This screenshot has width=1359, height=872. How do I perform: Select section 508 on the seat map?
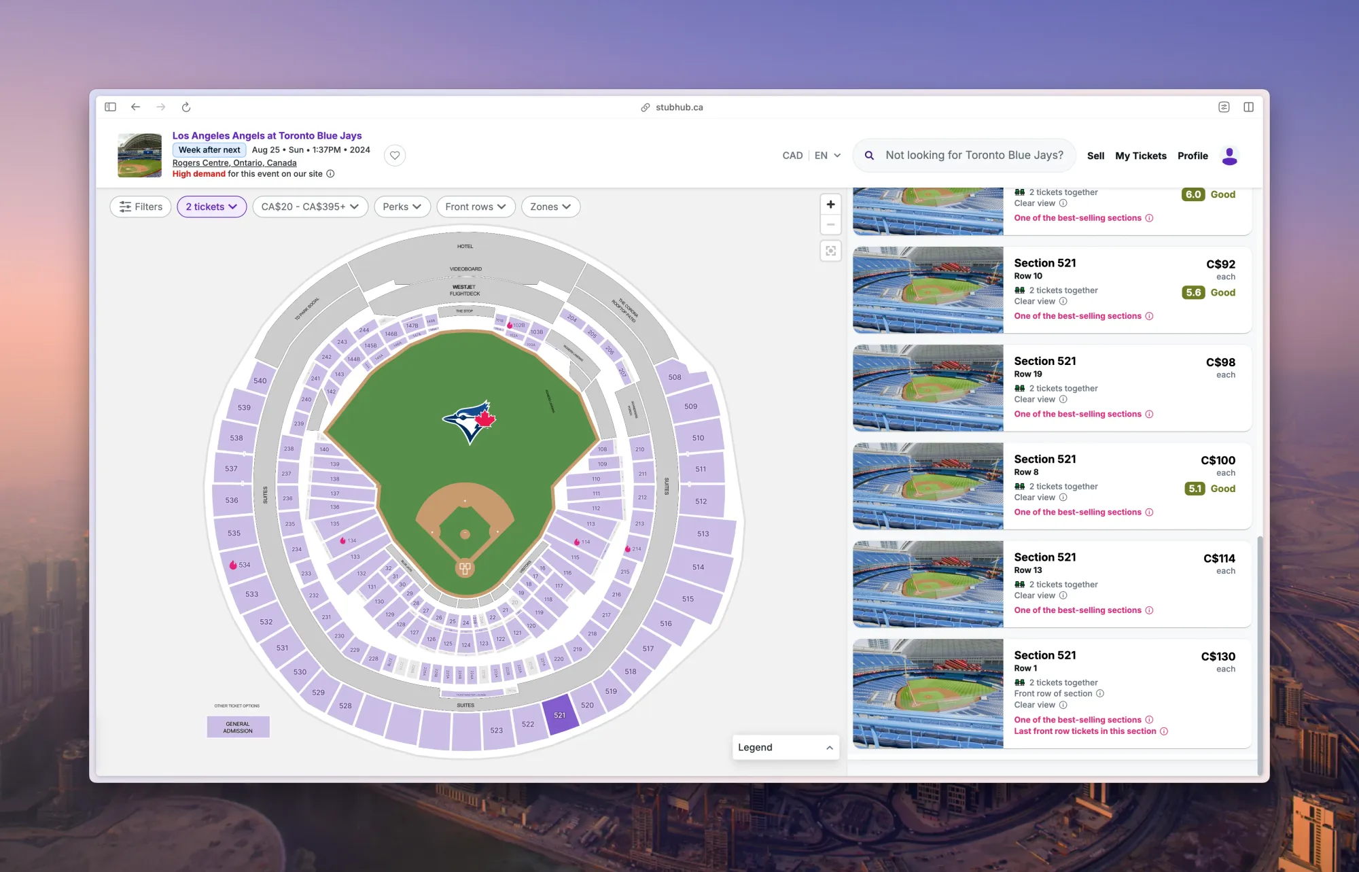coord(675,377)
